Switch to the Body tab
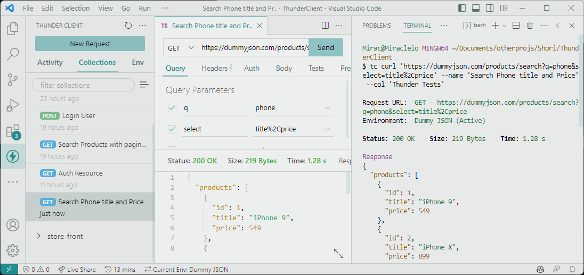The width and height of the screenshot is (584, 275). click(x=284, y=68)
